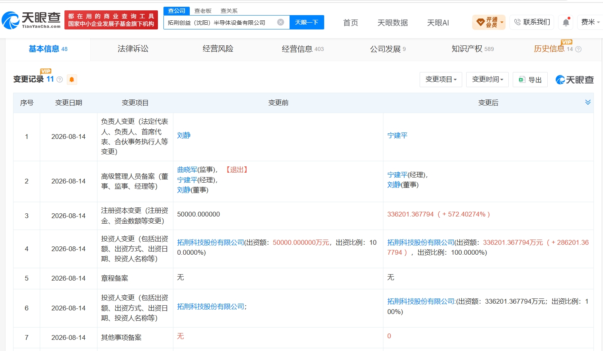Open 刘静(董事) link in row 2 变更后
Screen dimensions: 603x351
pyautogui.click(x=394, y=185)
